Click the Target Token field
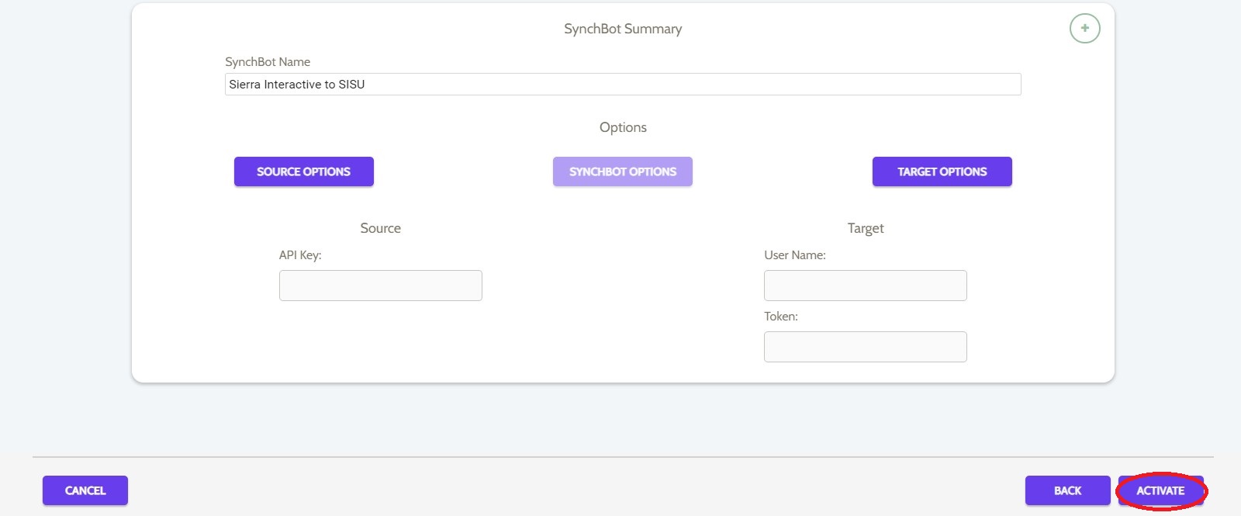This screenshot has height=516, width=1241. pyautogui.click(x=866, y=347)
